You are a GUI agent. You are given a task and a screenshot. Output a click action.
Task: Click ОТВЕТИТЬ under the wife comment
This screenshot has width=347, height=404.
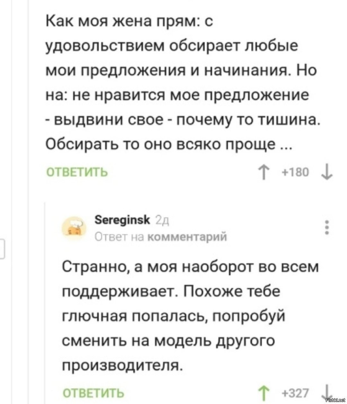point(77,172)
